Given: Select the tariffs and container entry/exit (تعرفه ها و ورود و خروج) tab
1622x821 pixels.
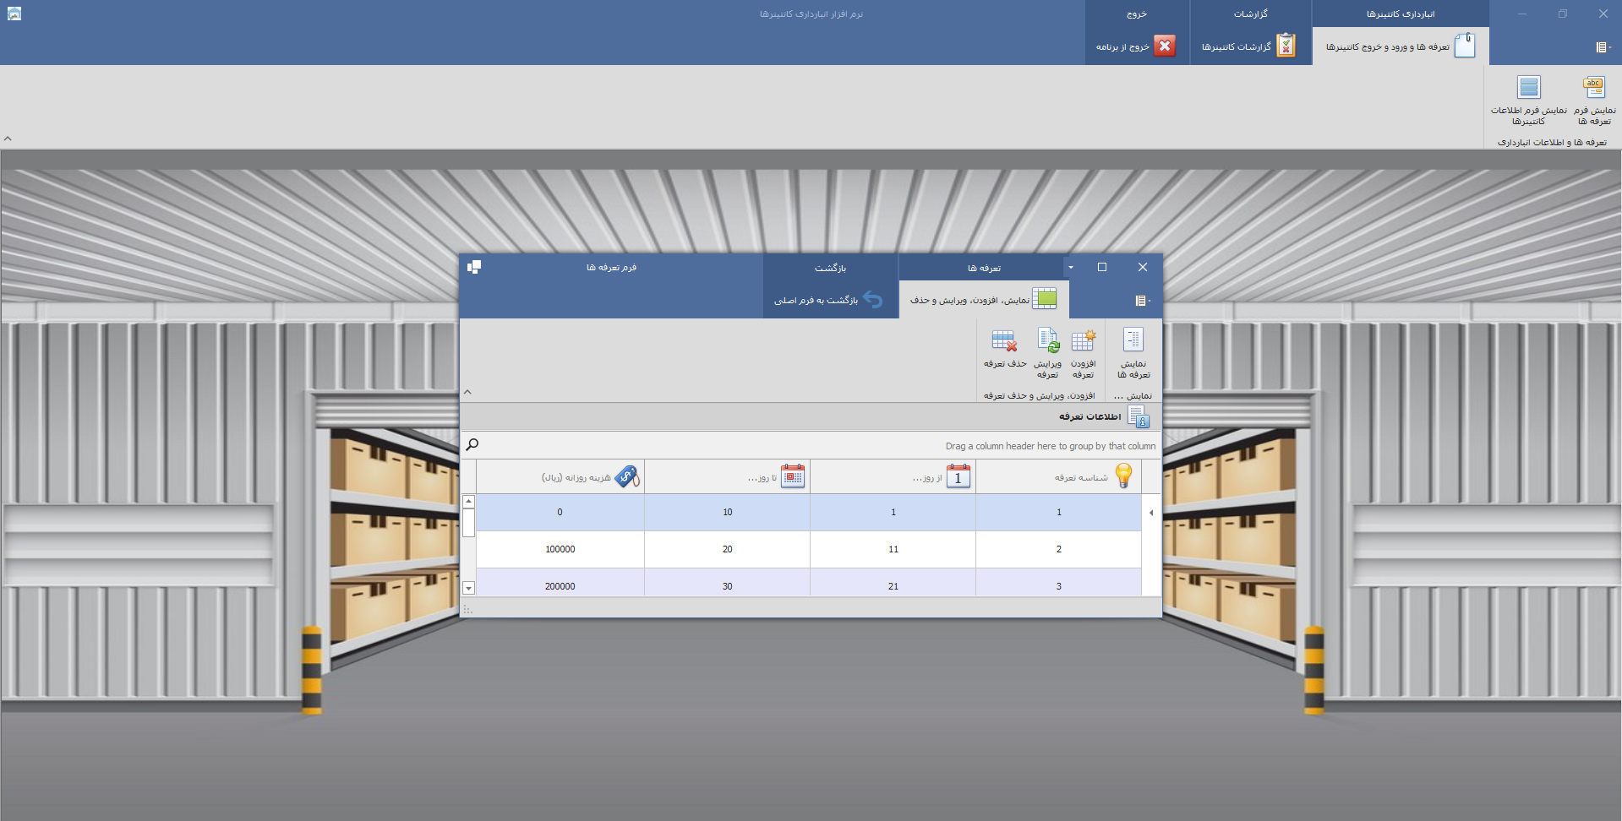Looking at the screenshot, I should (1400, 46).
